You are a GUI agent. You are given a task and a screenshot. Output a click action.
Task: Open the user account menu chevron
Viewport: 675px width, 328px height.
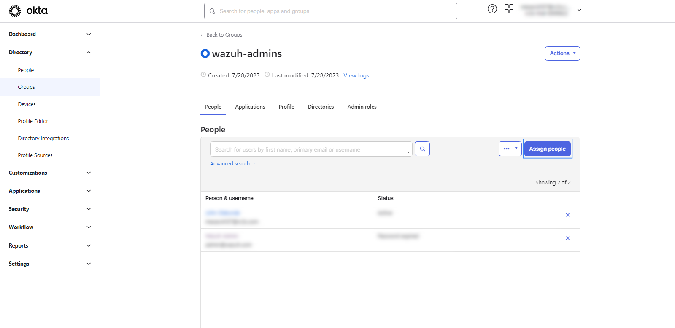coord(579,10)
